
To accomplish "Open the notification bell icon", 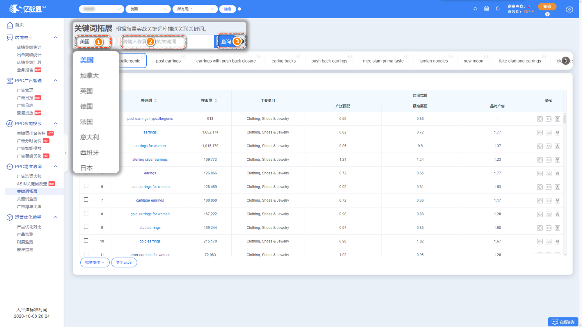I will pos(498,9).
